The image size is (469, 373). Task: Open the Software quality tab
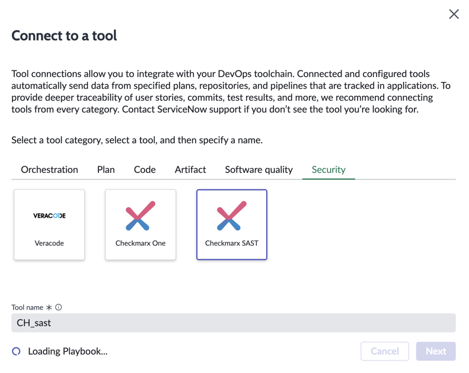tap(259, 170)
